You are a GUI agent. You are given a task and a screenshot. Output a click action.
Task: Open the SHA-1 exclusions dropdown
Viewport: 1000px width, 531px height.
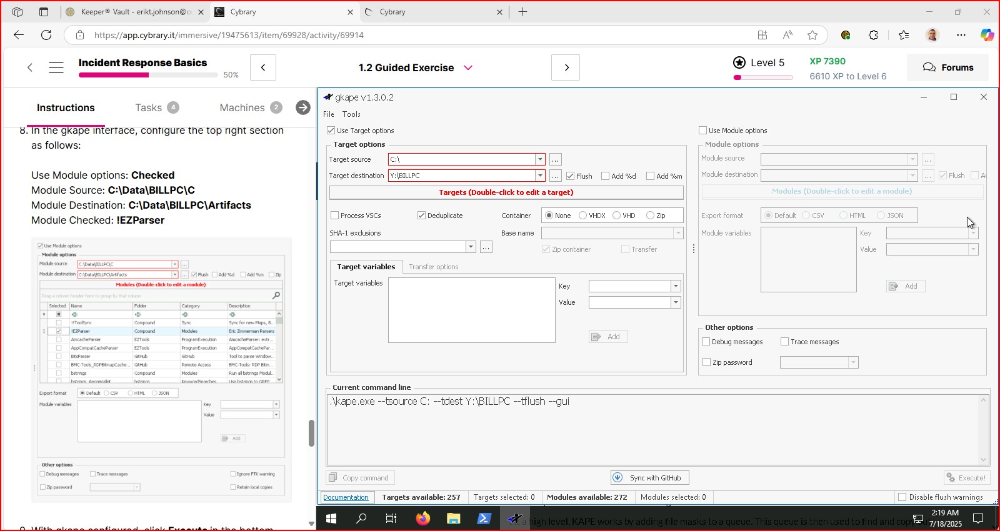[x=471, y=247]
